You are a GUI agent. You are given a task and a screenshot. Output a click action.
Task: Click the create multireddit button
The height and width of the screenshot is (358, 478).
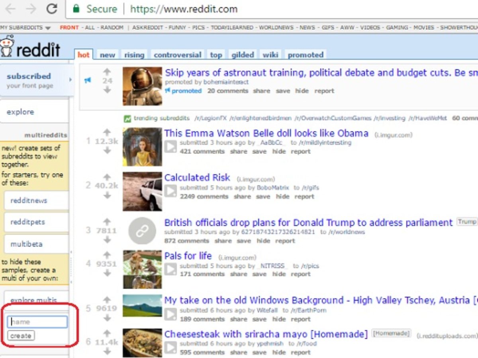click(x=21, y=336)
